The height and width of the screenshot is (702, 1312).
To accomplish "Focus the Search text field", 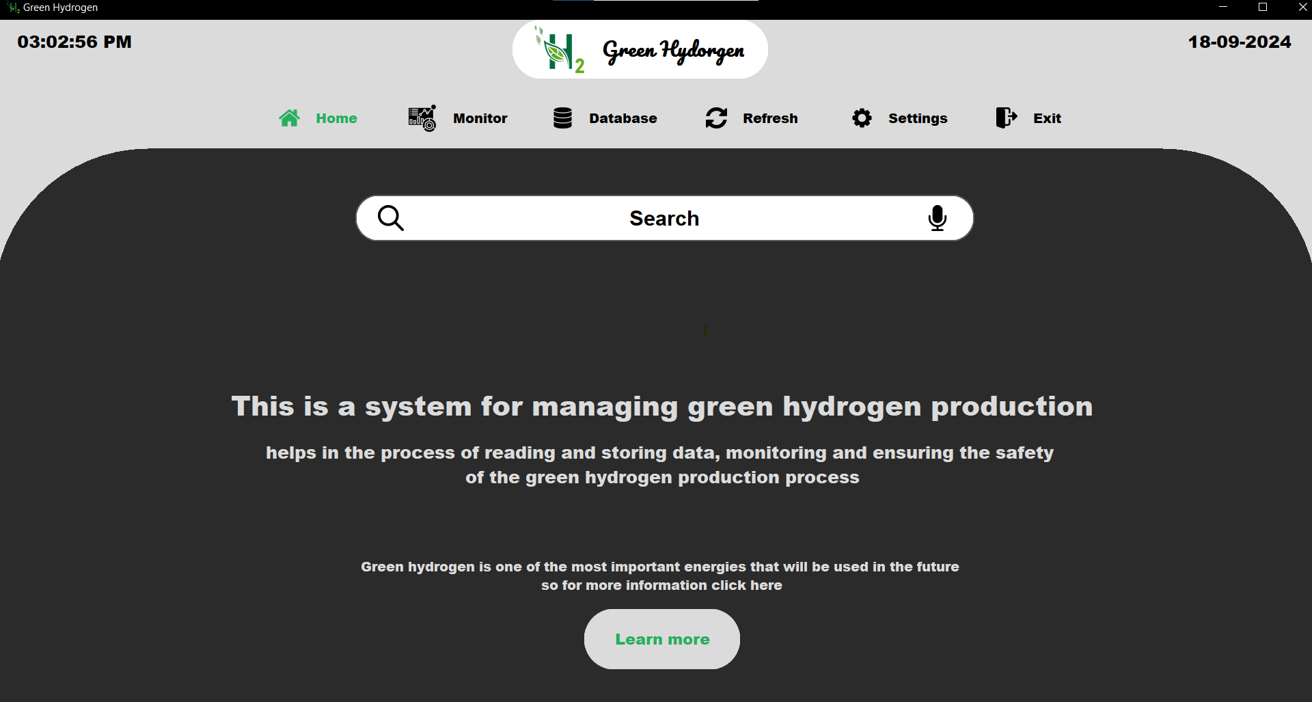I will (x=664, y=218).
